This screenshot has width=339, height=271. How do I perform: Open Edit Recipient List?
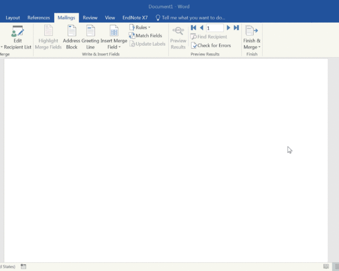click(17, 37)
